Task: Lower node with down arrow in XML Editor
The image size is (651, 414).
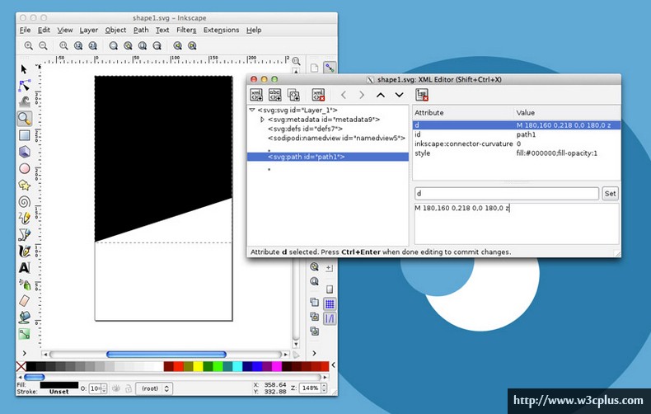Action: [399, 95]
